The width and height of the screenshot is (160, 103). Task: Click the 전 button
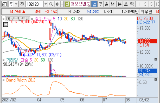[22, 4]
